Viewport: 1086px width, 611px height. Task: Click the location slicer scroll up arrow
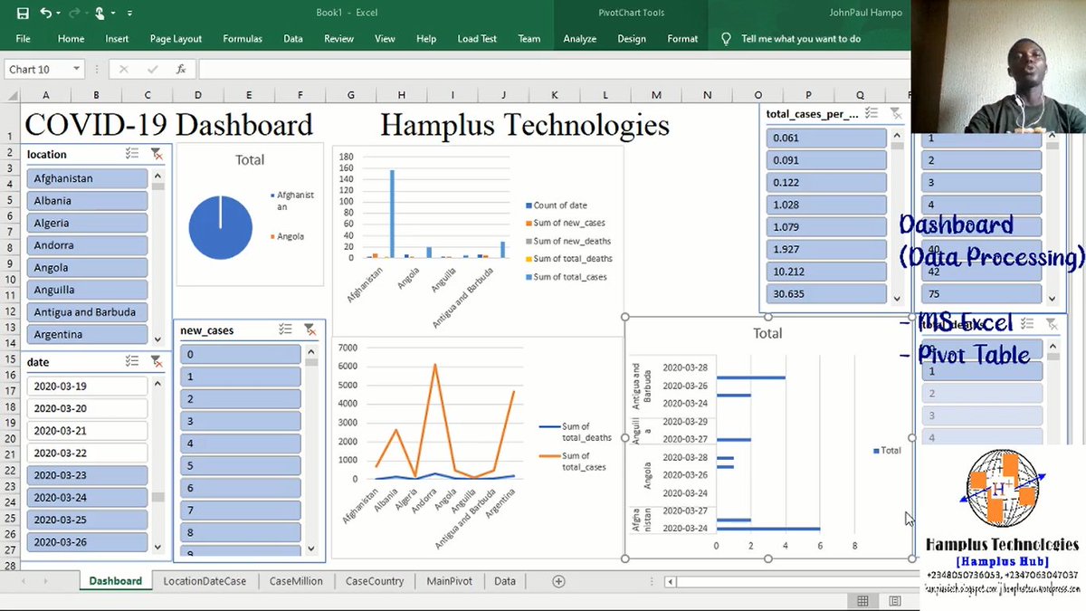pyautogui.click(x=157, y=176)
